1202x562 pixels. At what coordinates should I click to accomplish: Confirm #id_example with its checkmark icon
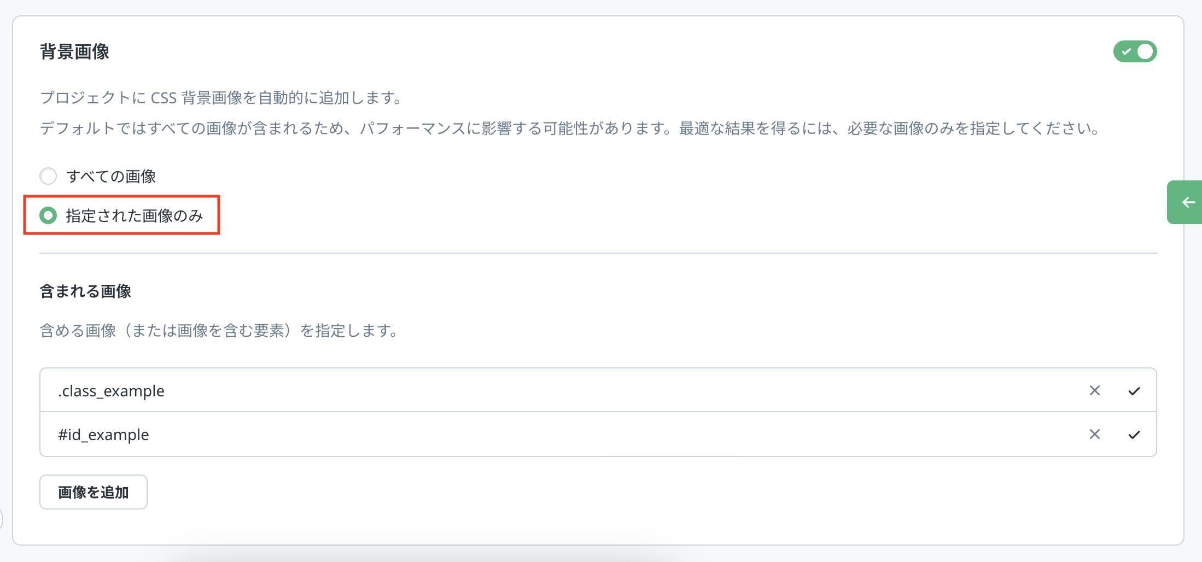click(x=1134, y=435)
